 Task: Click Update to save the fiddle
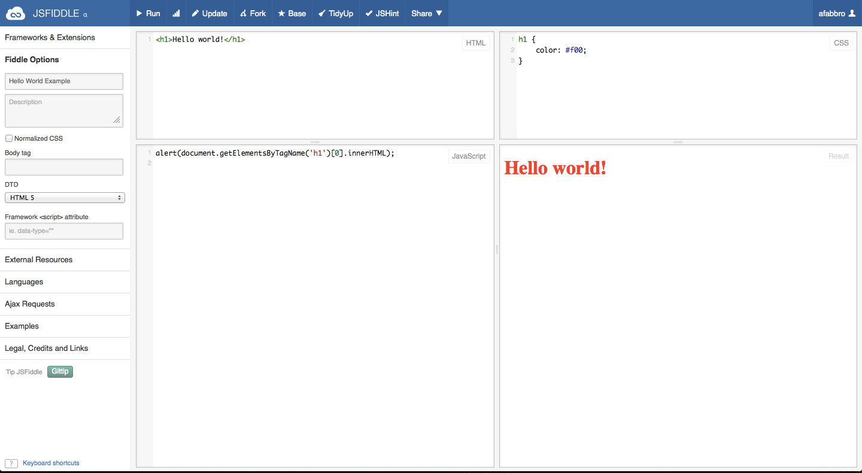coord(210,13)
